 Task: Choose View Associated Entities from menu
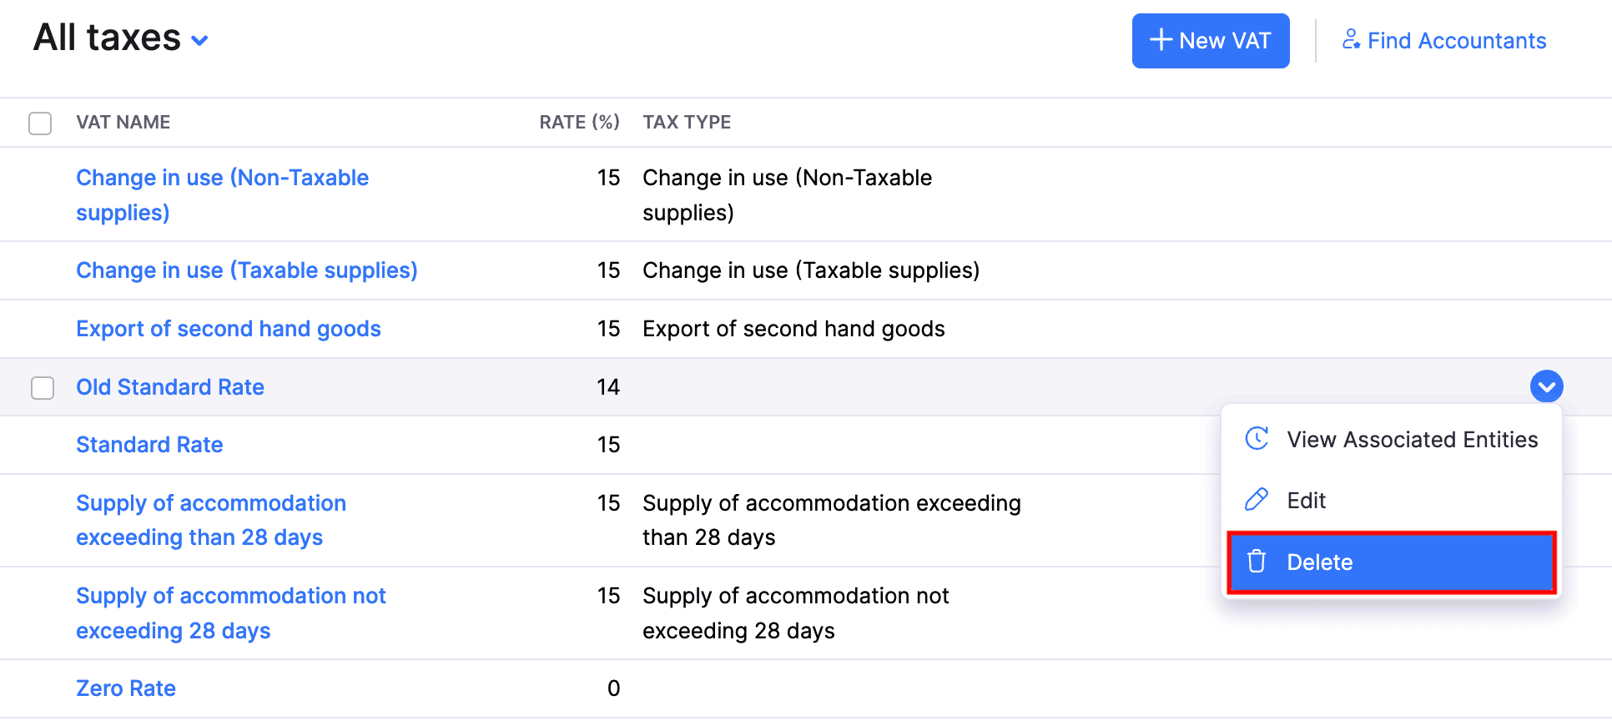1412,440
